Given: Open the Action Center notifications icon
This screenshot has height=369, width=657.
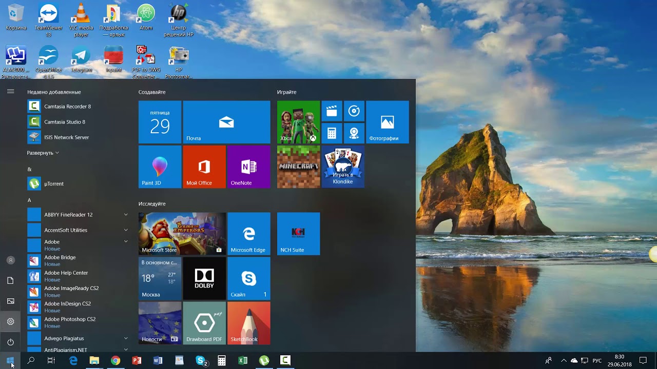Looking at the screenshot, I should click(x=643, y=361).
